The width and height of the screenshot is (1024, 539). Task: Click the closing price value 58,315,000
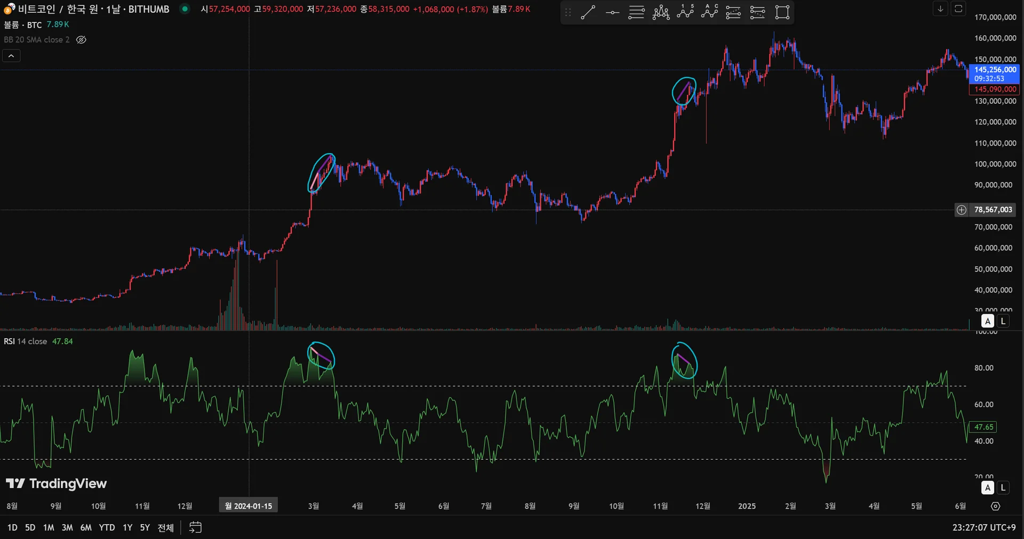click(389, 9)
